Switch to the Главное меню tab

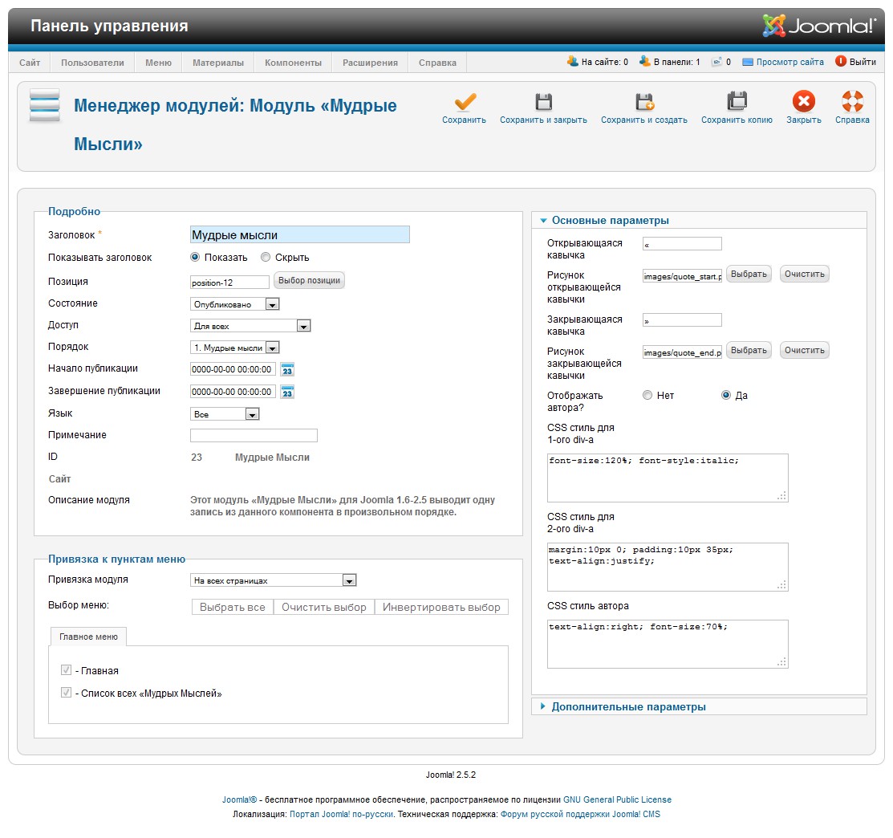click(89, 637)
